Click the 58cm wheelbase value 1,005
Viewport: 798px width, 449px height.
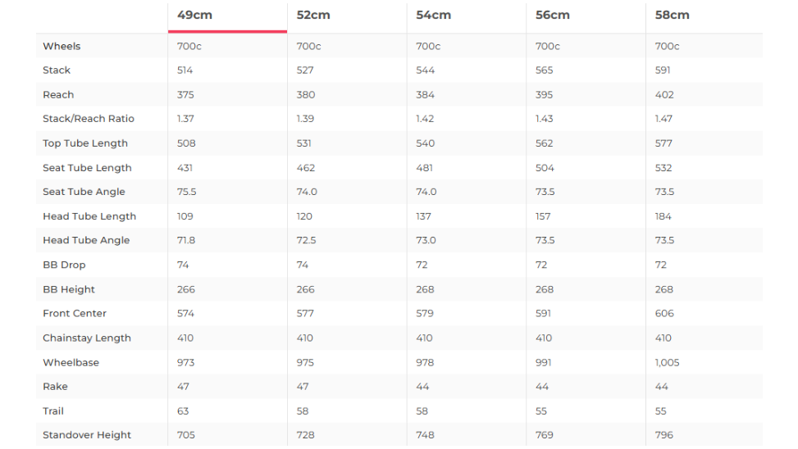click(x=667, y=362)
